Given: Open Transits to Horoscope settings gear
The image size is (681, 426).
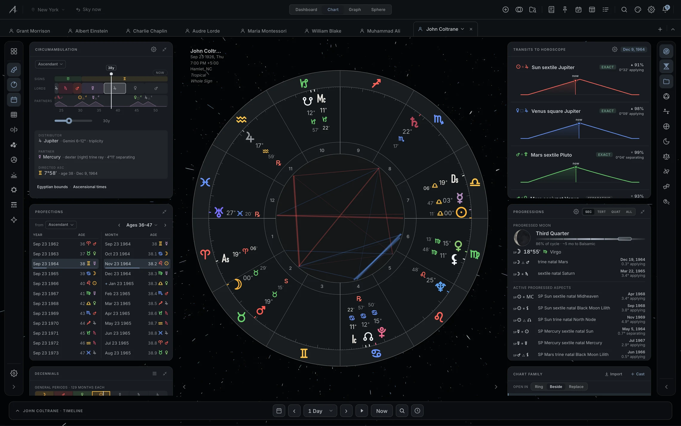Looking at the screenshot, I should coord(614,49).
